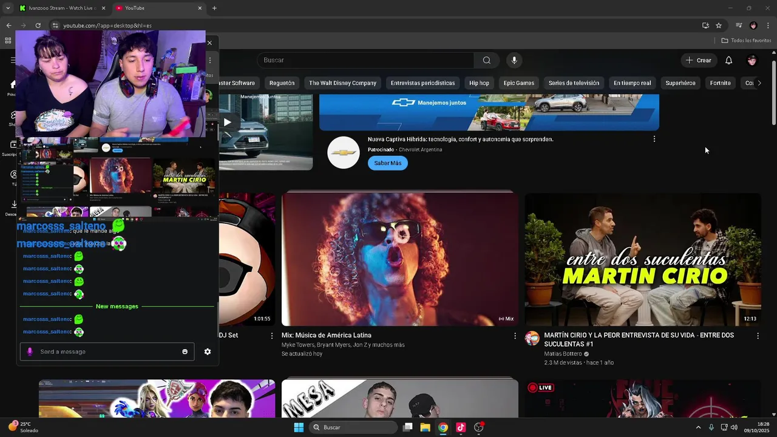This screenshot has width=777, height=437.
Task: Open options for the DJ Set video
Action: point(271,336)
